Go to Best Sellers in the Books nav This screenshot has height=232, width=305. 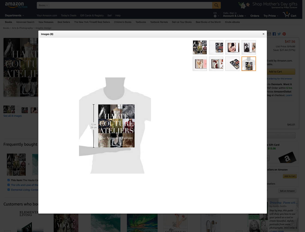(x=64, y=22)
